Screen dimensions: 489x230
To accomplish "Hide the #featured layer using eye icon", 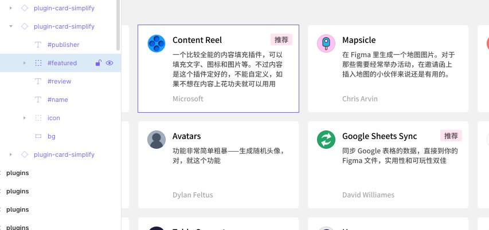I will click(x=109, y=63).
